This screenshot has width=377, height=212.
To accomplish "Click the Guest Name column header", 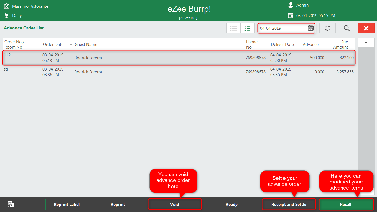I will (x=86, y=45).
